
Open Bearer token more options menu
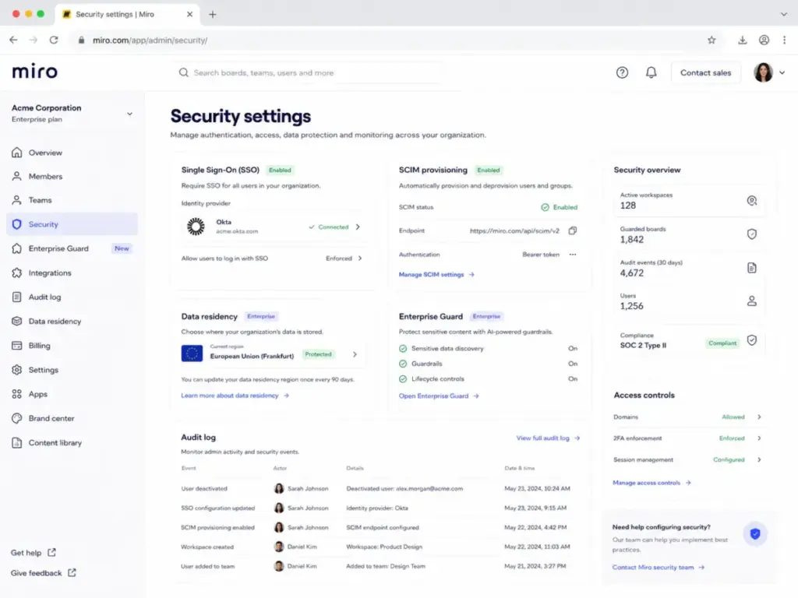(x=573, y=255)
